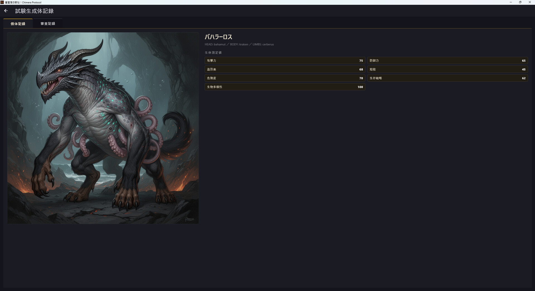Click the creature name バハラーロス
The image size is (535, 291).
(x=218, y=37)
